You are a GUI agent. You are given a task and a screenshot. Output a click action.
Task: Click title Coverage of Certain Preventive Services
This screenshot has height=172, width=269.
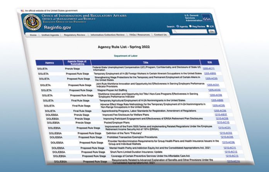point(150,156)
